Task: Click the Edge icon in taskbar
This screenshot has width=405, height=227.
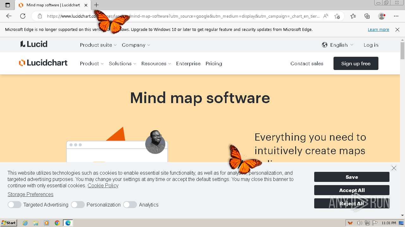Action: tap(68, 223)
